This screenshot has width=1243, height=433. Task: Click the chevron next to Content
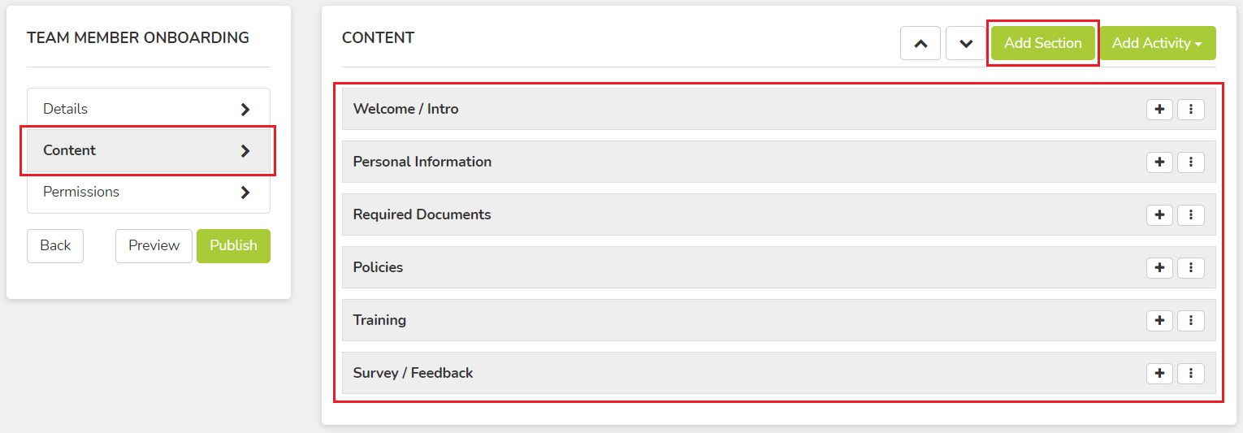pos(245,151)
